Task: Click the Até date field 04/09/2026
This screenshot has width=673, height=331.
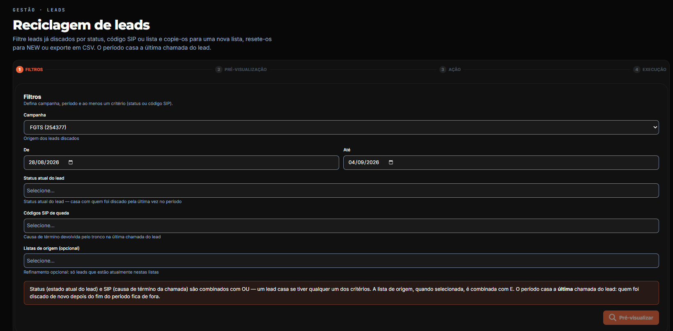Action: coord(501,162)
